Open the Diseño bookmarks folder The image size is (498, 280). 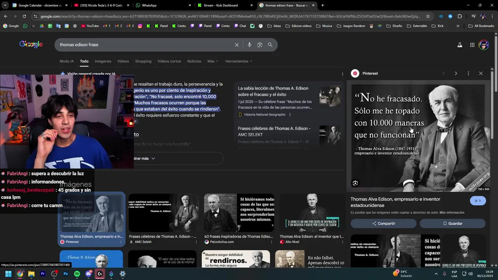point(394,26)
